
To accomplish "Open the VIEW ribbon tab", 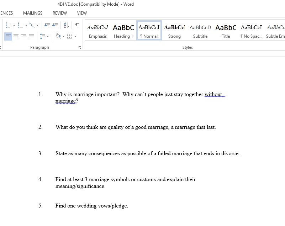I will (82, 13).
